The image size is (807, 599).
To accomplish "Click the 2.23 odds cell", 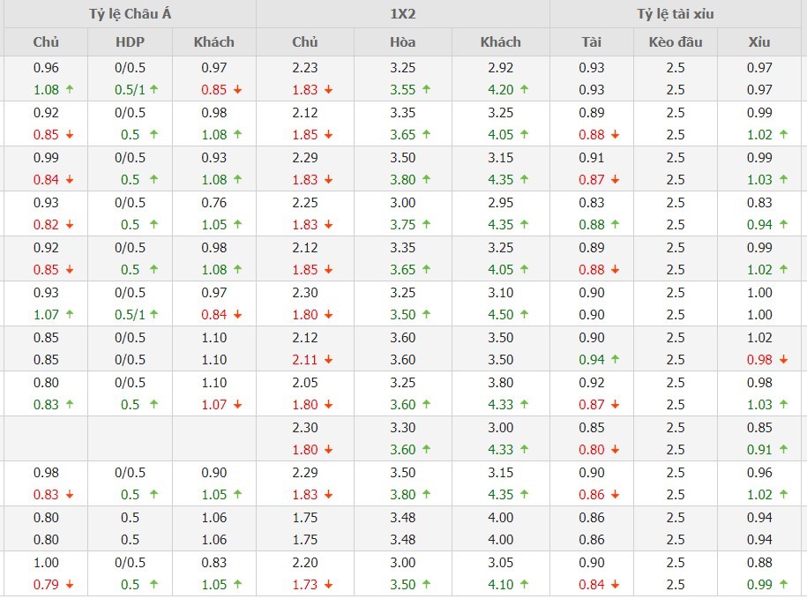I will [304, 67].
